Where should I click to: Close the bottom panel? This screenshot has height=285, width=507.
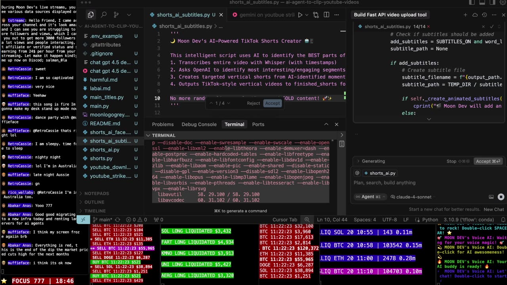[x=337, y=124]
